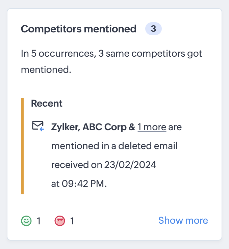The height and width of the screenshot is (249, 229).
Task: Click the negative sentiment count number
Action: tap(72, 221)
